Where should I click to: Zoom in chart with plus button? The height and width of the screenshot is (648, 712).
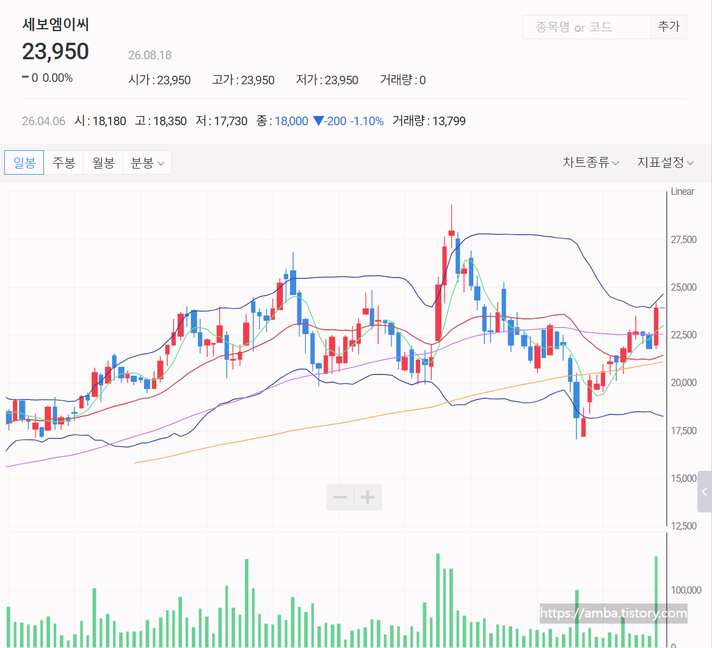[x=368, y=497]
